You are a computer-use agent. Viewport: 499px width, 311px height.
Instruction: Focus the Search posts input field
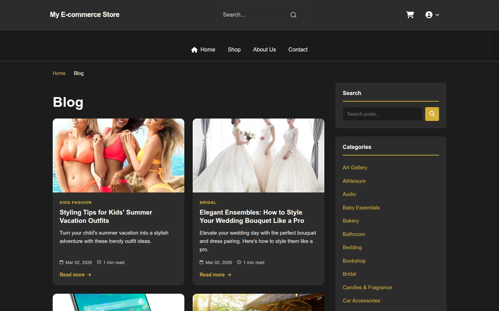tap(383, 114)
